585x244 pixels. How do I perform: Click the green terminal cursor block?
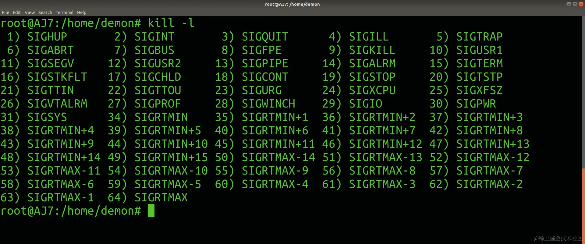[151, 210]
